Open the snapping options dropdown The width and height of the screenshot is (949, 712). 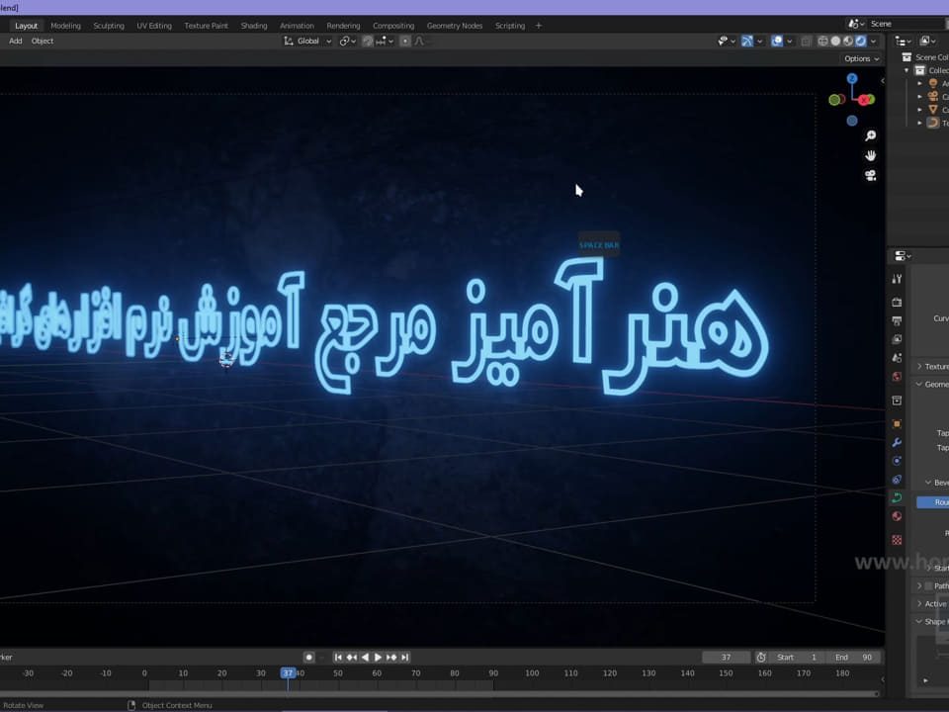coord(385,41)
